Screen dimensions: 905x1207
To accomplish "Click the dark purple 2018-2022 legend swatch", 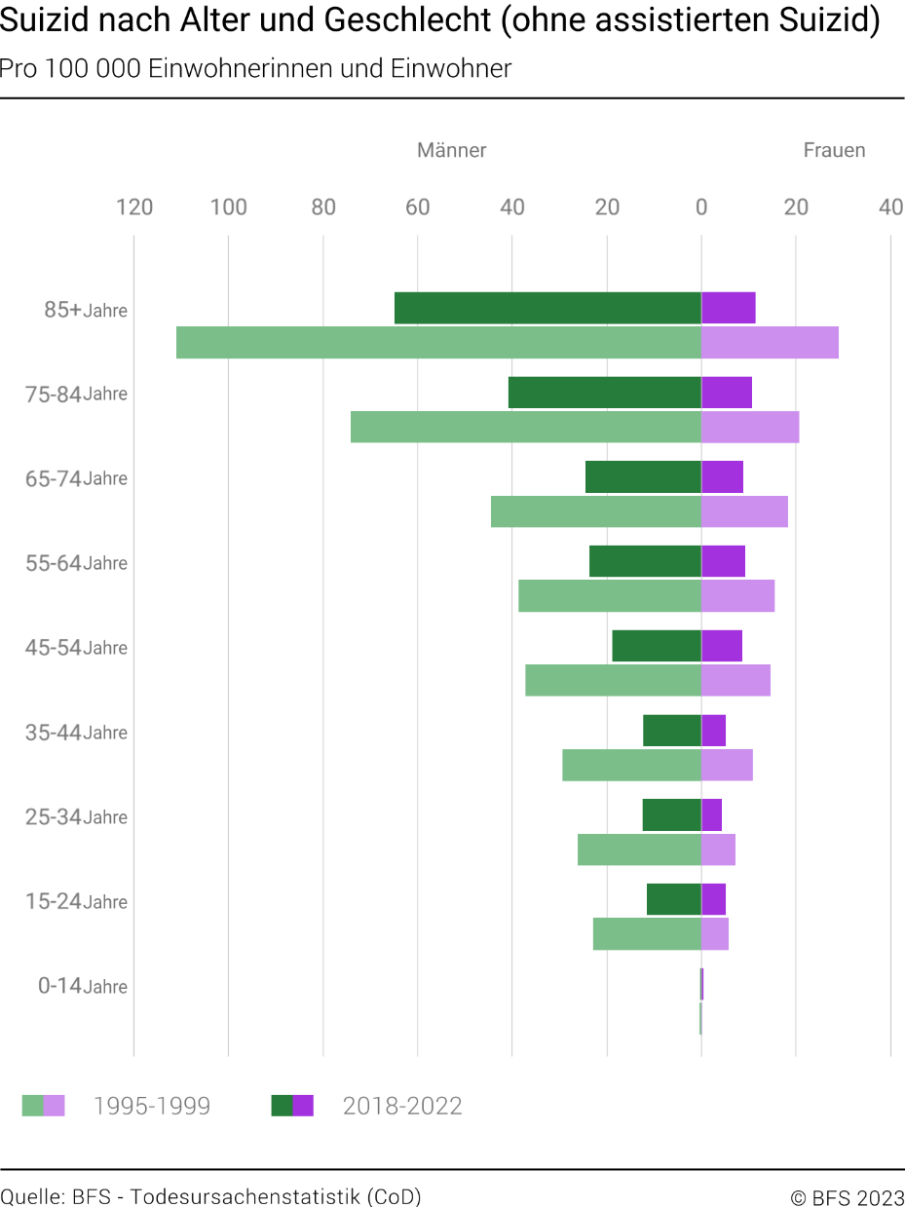I will click(304, 1105).
